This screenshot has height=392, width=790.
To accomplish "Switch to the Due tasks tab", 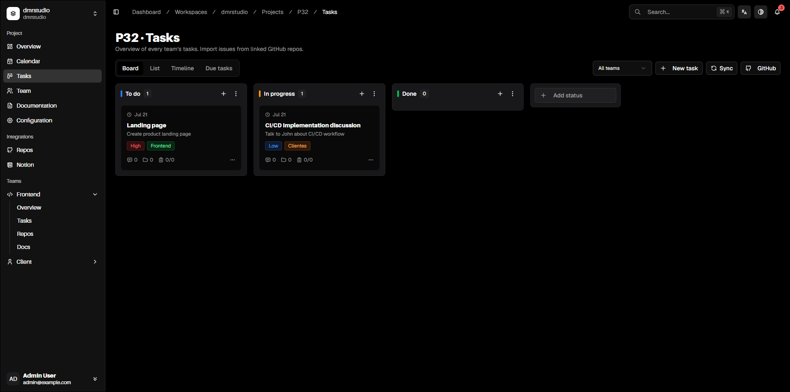I will 219,68.
